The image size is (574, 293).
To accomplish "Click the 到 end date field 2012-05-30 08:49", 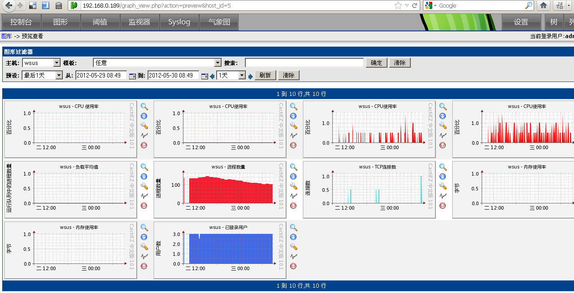I will 174,75.
